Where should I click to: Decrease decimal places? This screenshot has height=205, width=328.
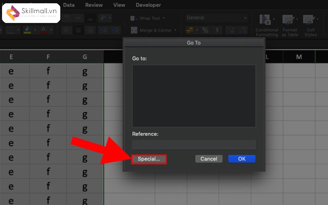pyautogui.click(x=243, y=30)
